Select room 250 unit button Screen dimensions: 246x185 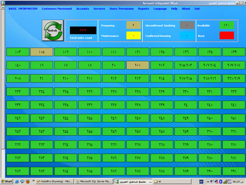[210, 118]
